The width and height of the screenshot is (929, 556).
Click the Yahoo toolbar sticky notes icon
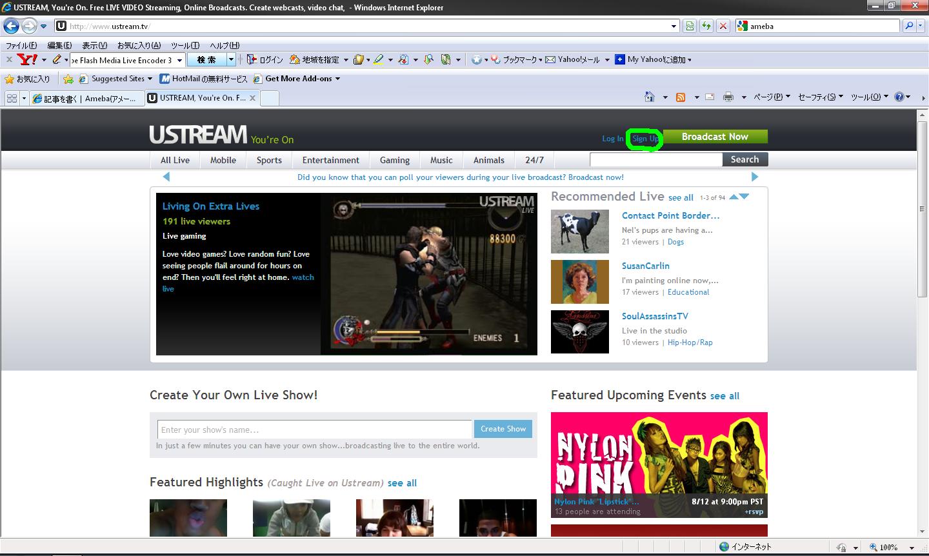point(359,59)
